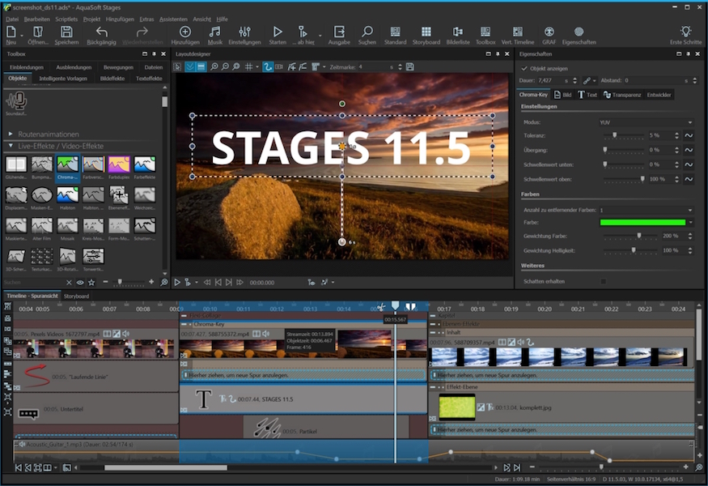Screen dimensions: 708x486
Task: Open dropdown arrow next to Neu
Action: click(22, 36)
